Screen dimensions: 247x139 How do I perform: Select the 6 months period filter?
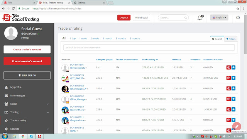(135, 39)
